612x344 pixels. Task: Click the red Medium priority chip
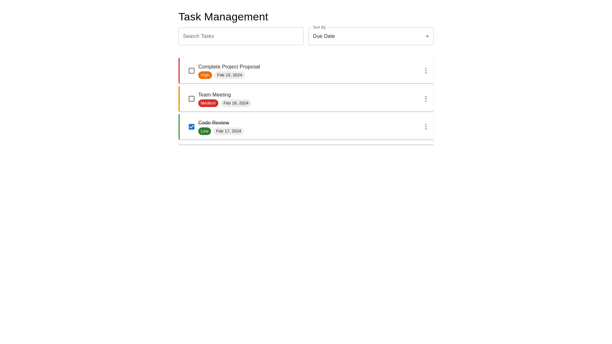pos(208,103)
